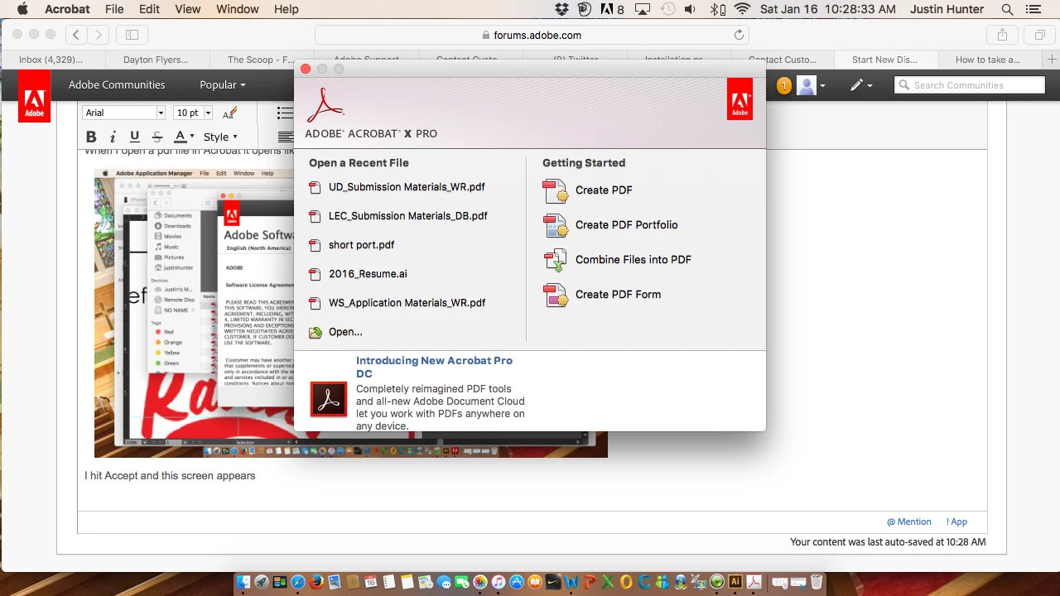Screen dimensions: 1060x596
Task: Click Safari show all tabs icon
Action: (x=1038, y=35)
